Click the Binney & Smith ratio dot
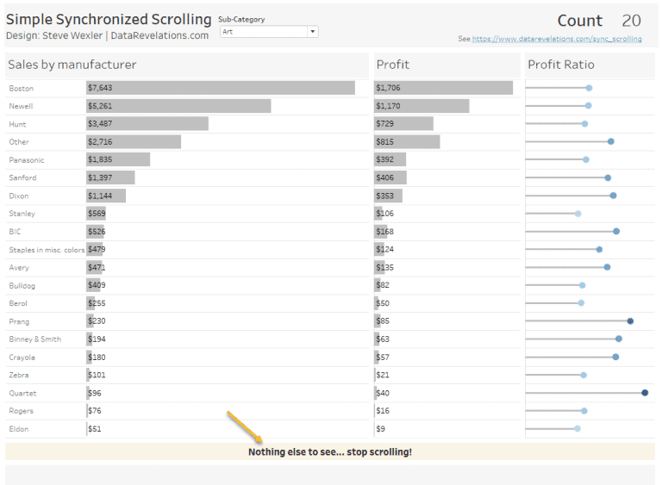The width and height of the screenshot is (662, 485). [x=619, y=339]
